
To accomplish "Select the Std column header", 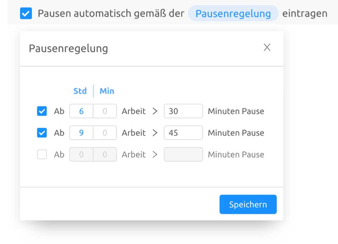I will (x=80, y=91).
